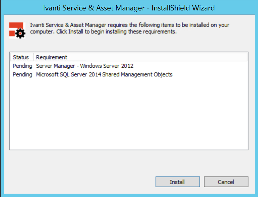The height and width of the screenshot is (197, 258).
Task: Click Pending status beside Server Manager
Action: [x=23, y=66]
